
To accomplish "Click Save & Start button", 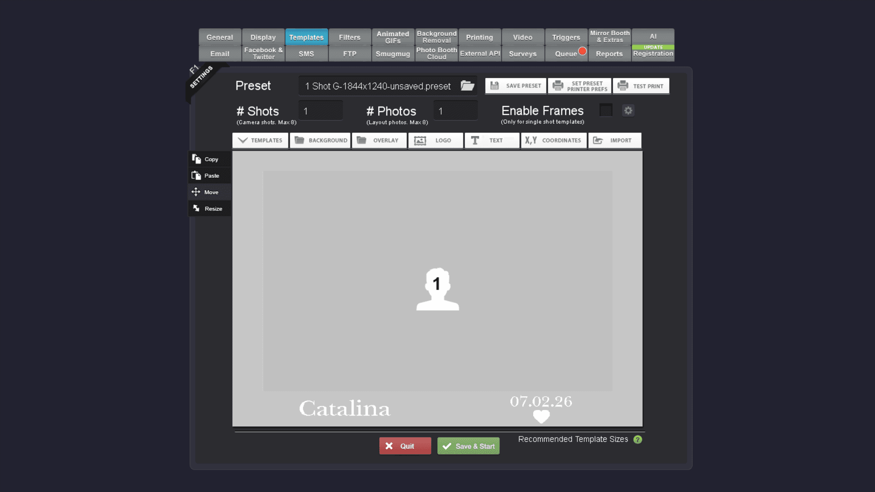I will coord(468,446).
